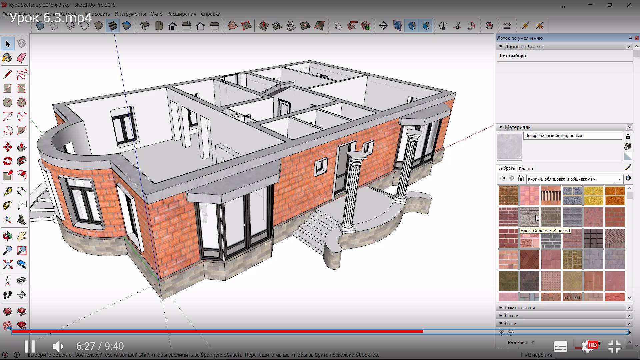Choose the Move tool with red arrows
This screenshot has height=360, width=640.
(x=7, y=147)
